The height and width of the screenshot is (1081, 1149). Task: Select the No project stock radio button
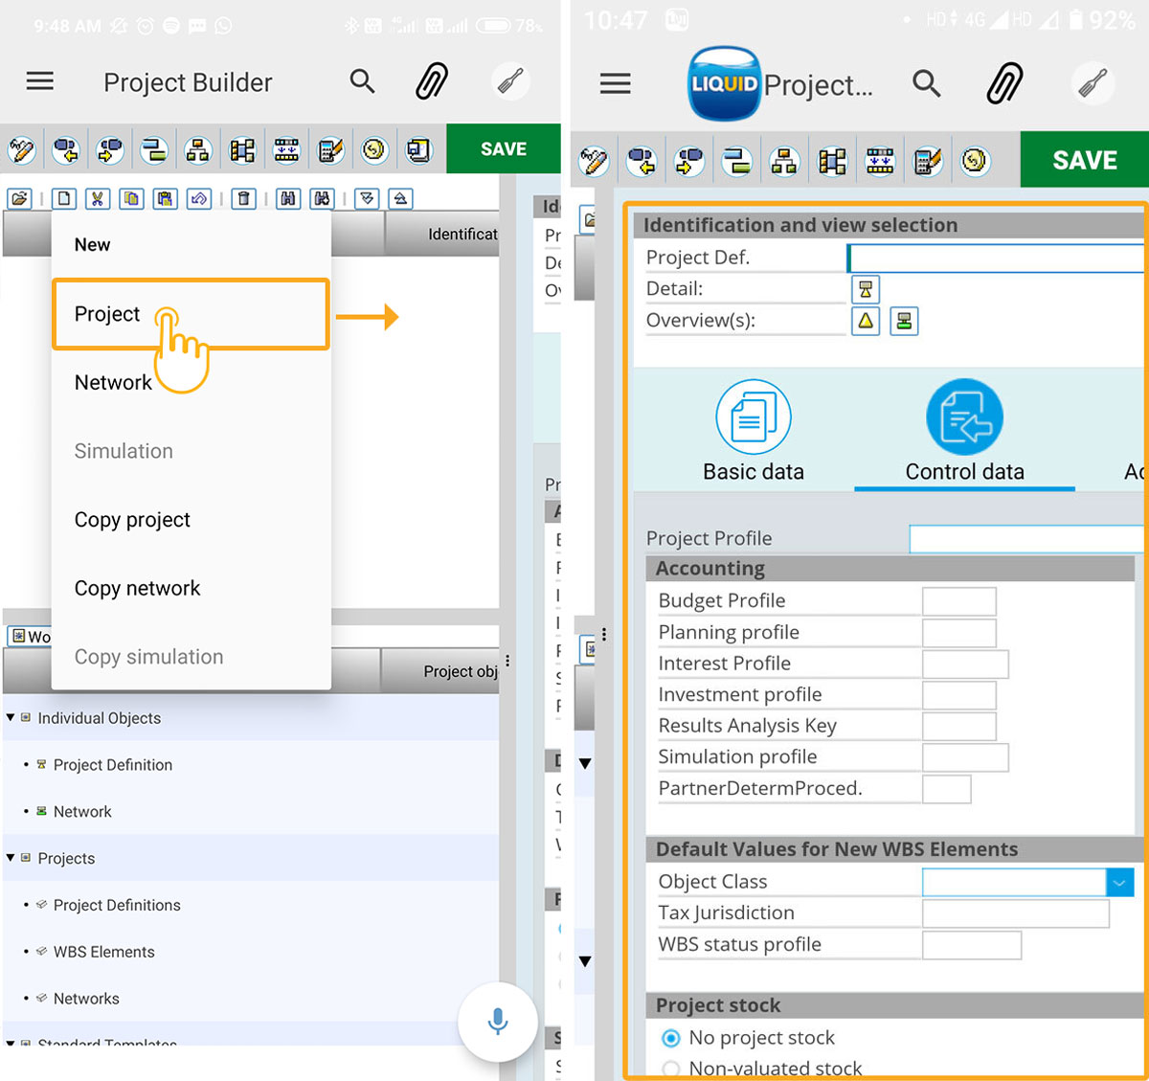click(671, 1038)
